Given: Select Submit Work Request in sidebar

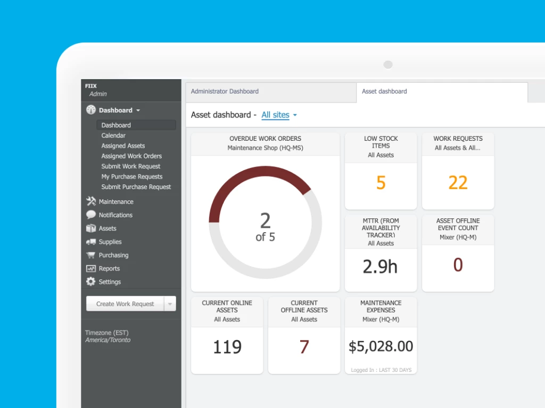Looking at the screenshot, I should [x=131, y=166].
